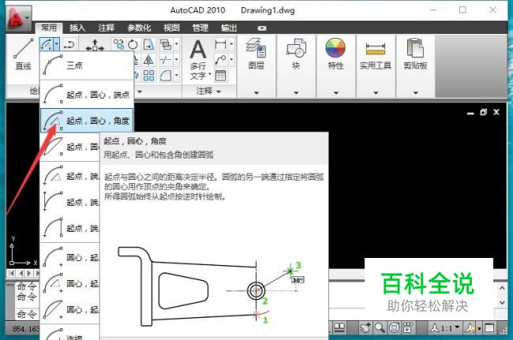Open the 特性 properties color wheel button
This screenshot has width=513, height=340.
[335, 54]
